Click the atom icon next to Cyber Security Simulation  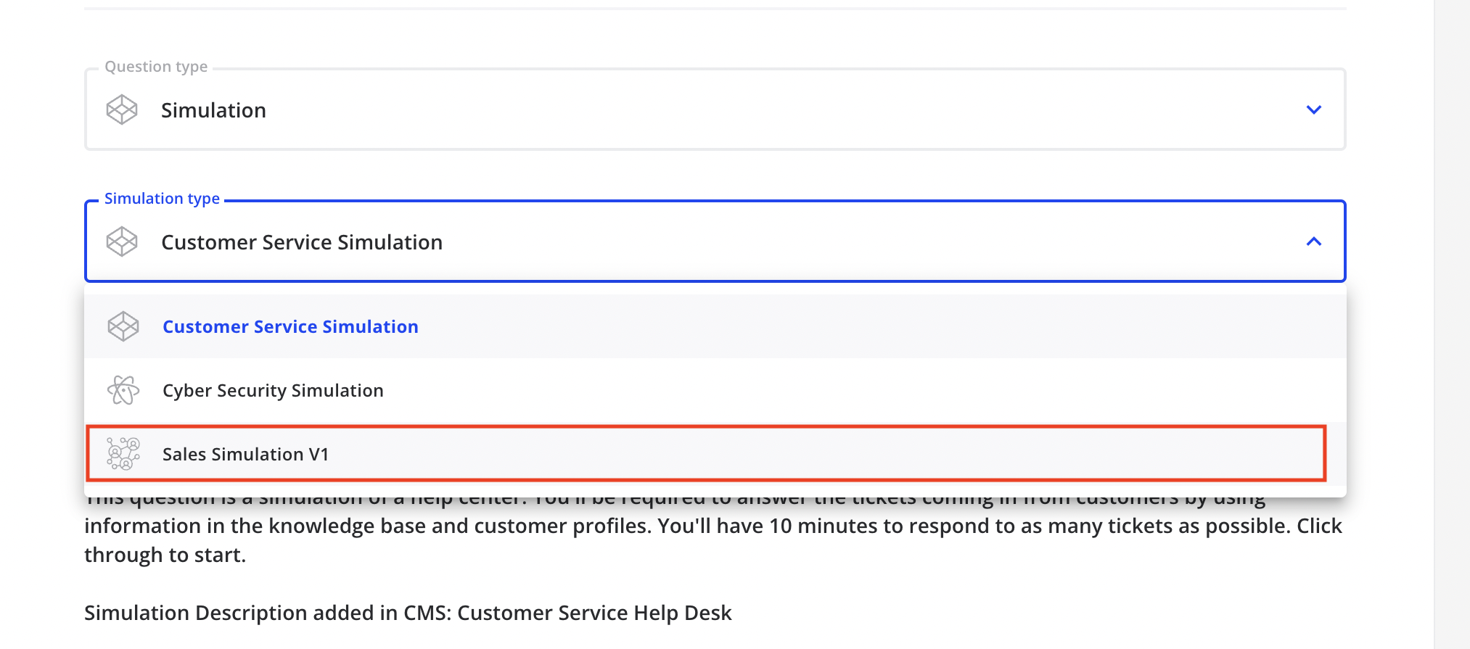coord(123,390)
